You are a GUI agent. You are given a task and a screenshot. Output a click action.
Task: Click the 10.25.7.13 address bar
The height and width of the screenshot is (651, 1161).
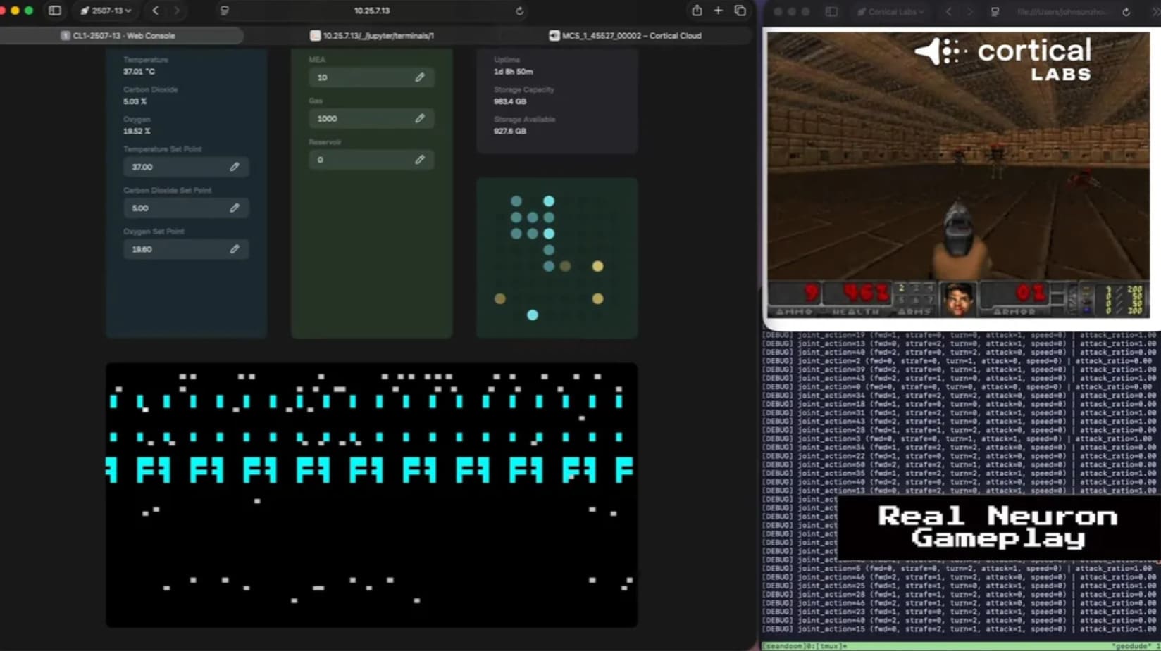coord(372,11)
